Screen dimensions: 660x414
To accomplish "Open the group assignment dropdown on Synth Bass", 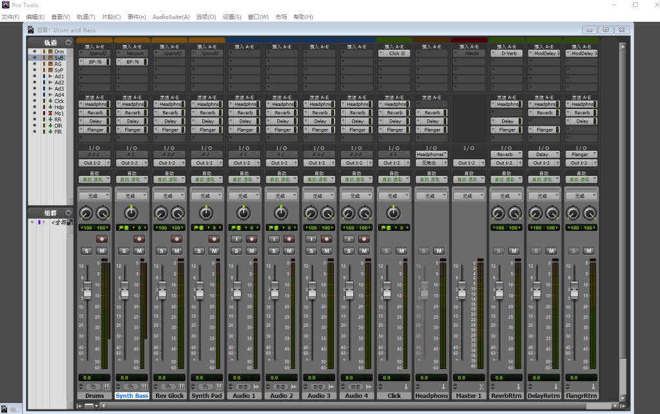I will [x=131, y=196].
